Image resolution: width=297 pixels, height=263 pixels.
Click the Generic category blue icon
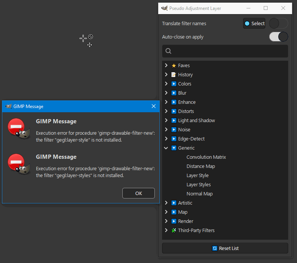174,148
